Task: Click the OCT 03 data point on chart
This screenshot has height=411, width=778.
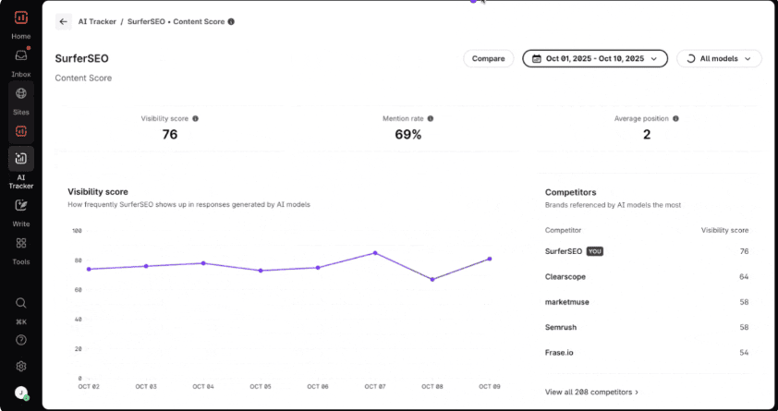Action: tap(146, 266)
